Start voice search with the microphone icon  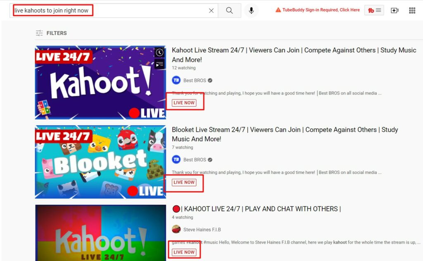(x=251, y=10)
